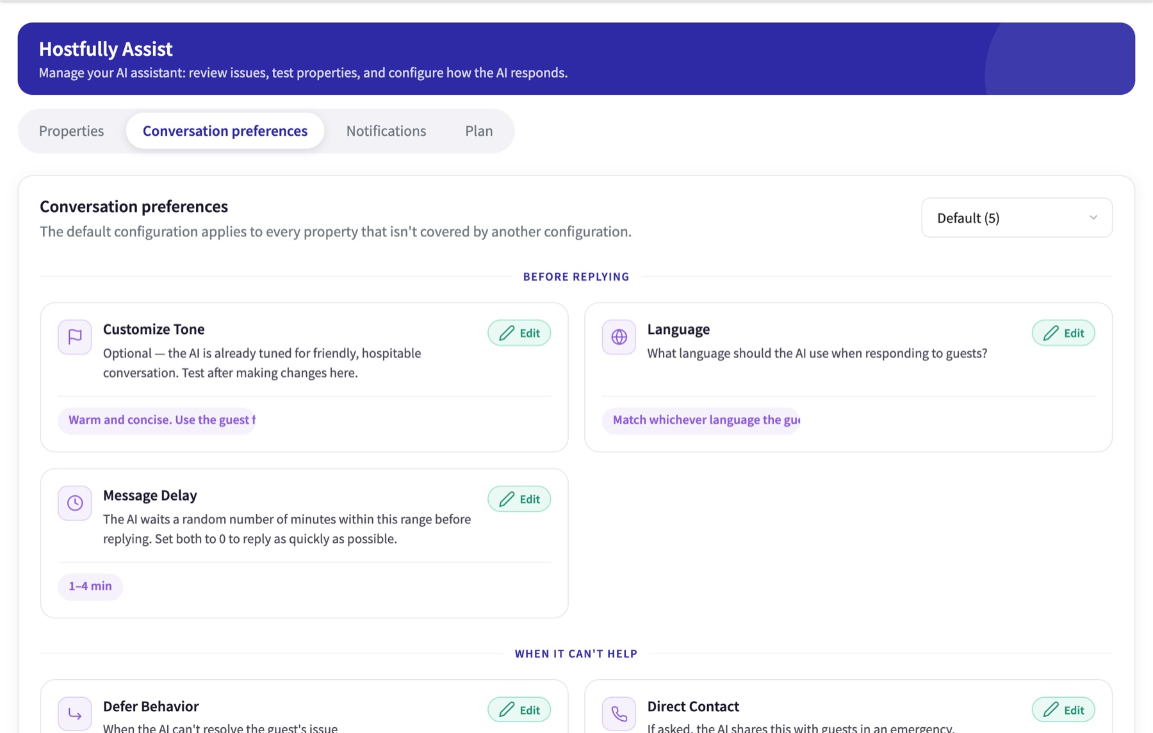Click the globe icon beside Language
The width and height of the screenshot is (1153, 733).
tap(619, 337)
